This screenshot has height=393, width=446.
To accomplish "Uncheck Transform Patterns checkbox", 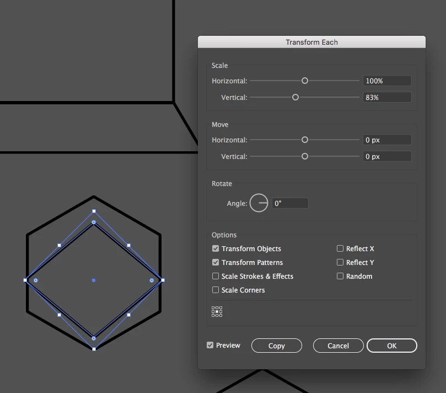I will tap(216, 262).
